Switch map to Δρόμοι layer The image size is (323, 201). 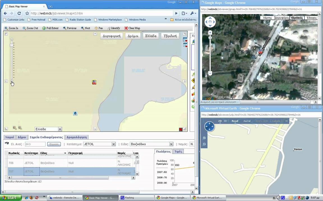tap(133, 36)
